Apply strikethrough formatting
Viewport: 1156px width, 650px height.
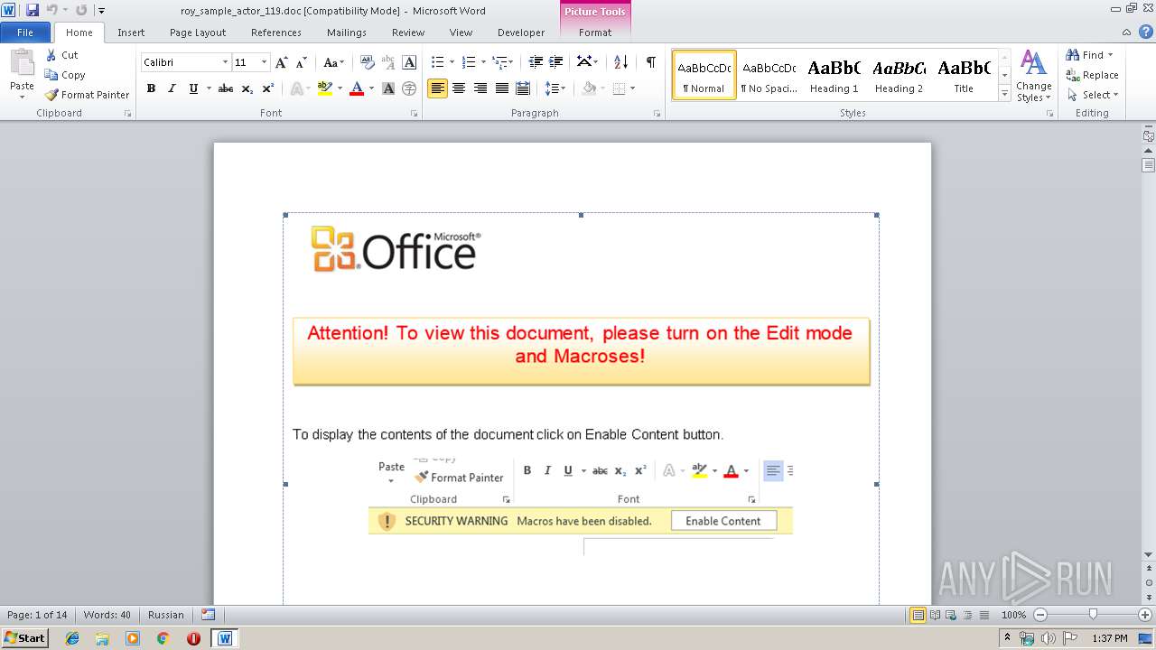pyautogui.click(x=226, y=88)
